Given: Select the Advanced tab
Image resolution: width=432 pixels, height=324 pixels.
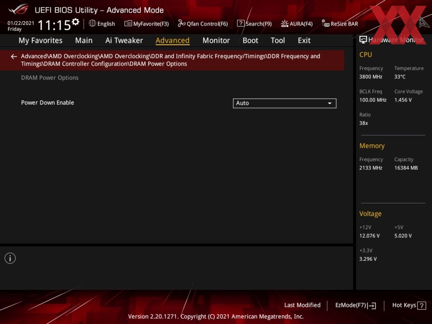Looking at the screenshot, I should click(172, 40).
